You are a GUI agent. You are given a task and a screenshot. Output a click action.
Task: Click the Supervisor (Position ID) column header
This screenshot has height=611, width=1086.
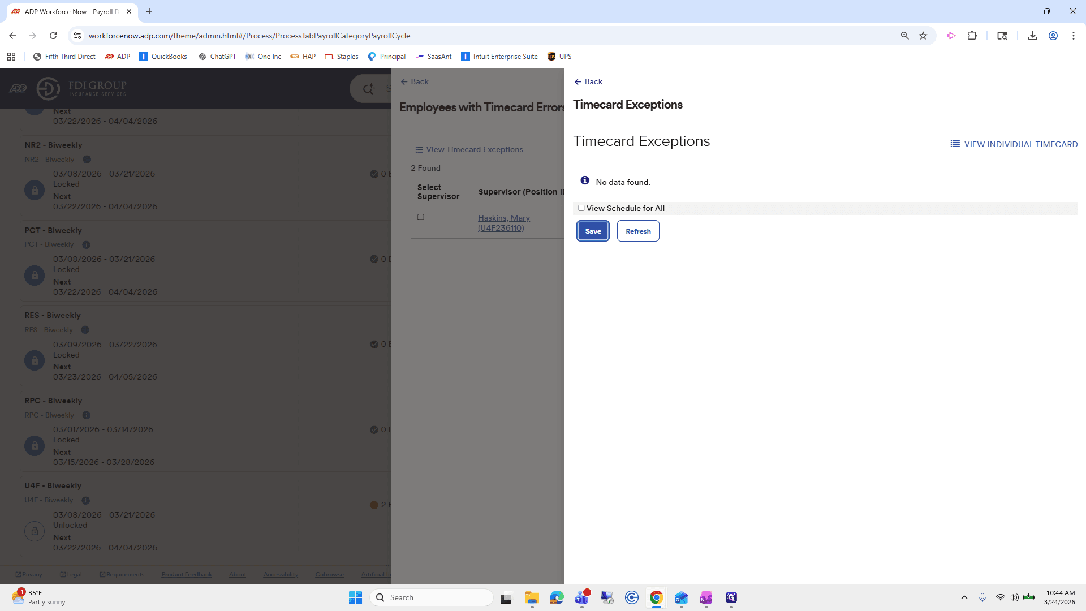pos(521,192)
